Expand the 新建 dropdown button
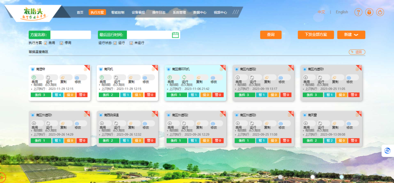The image size is (394, 183). click(x=351, y=35)
